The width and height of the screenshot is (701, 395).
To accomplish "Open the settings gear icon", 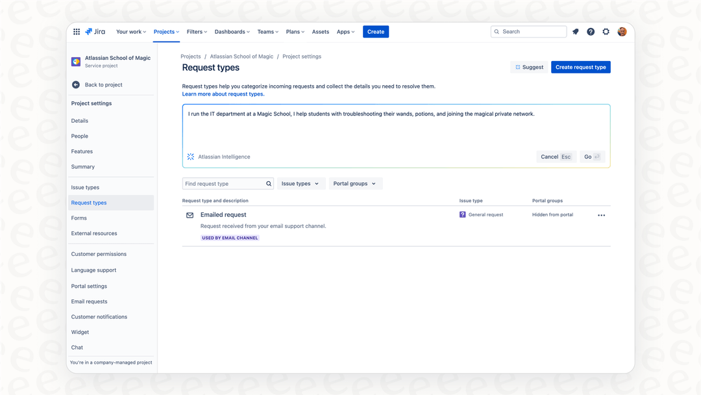I will tap(606, 31).
